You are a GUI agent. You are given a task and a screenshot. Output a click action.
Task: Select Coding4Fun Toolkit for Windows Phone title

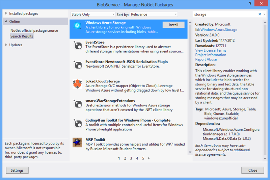(x=128, y=120)
